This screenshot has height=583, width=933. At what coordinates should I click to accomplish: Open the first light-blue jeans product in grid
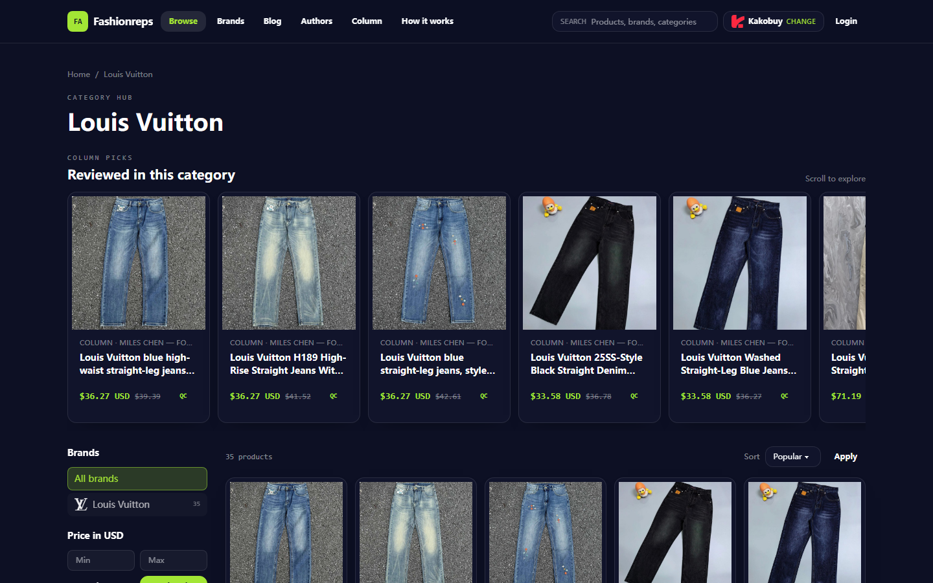(416, 532)
